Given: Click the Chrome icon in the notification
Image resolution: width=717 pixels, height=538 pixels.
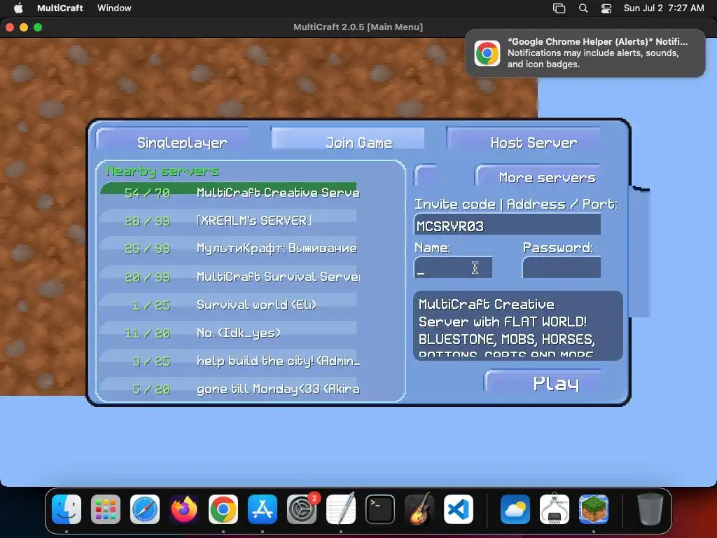Looking at the screenshot, I should [487, 53].
